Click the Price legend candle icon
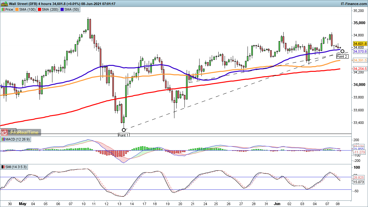The image size is (368, 207). (3, 9)
